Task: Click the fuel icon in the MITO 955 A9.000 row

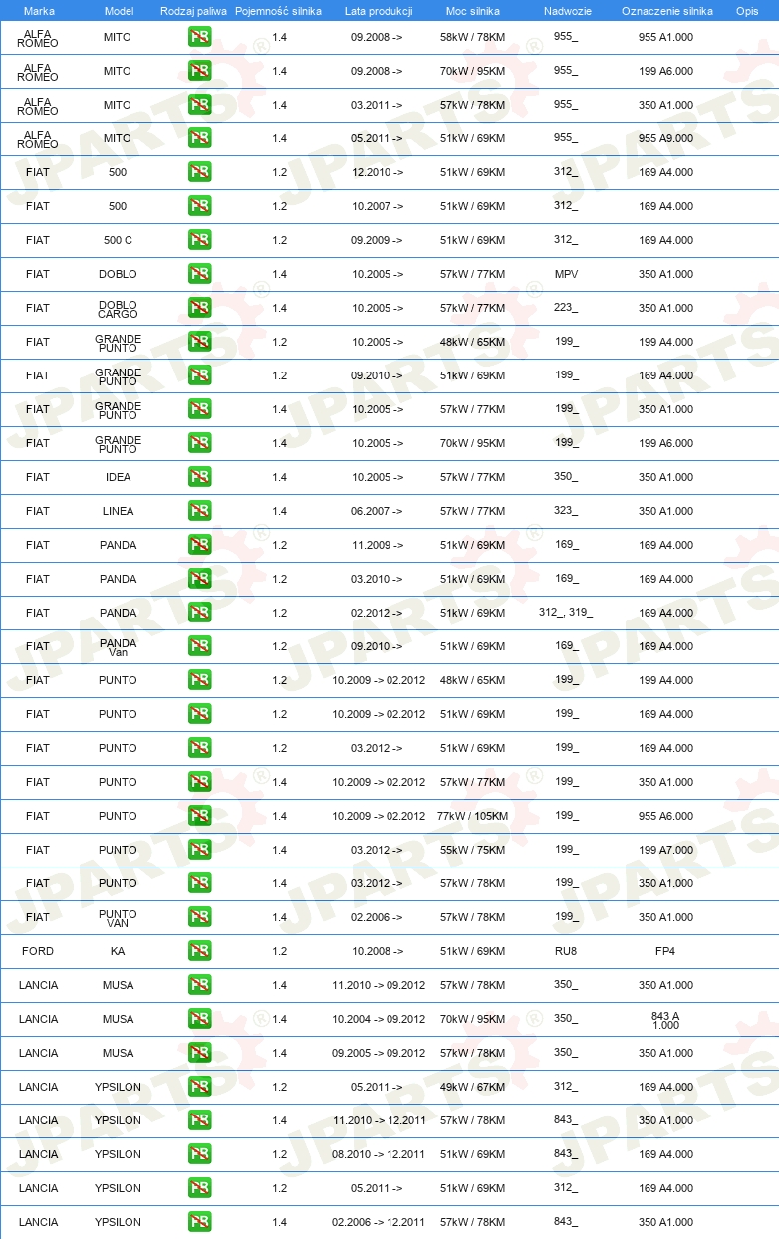Action: [x=199, y=138]
